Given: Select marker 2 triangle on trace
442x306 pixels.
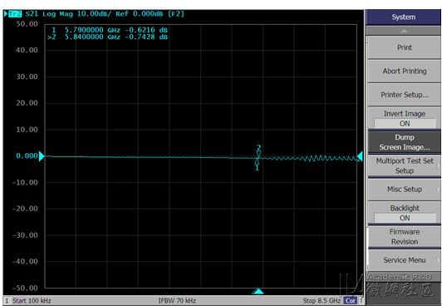Looking at the screenshot, I should (258, 153).
